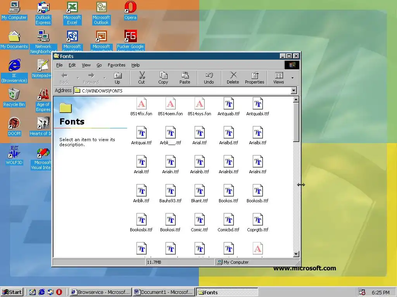Go Up one folder level
The image size is (397, 297).
tap(117, 77)
